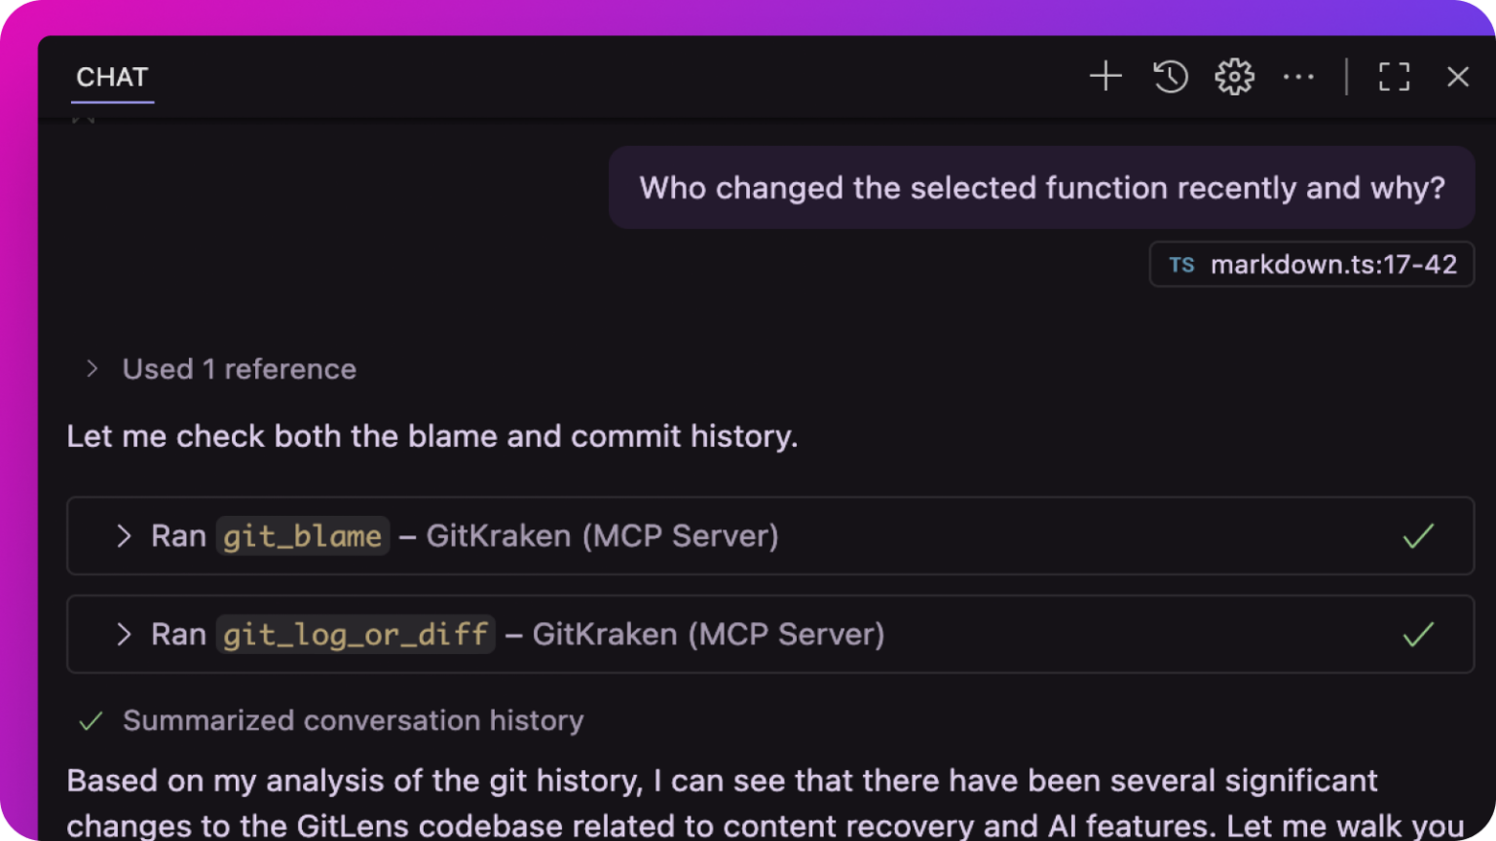Screen dimensions: 1496x841
Task: Open the chat settings gear
Action: point(1234,76)
